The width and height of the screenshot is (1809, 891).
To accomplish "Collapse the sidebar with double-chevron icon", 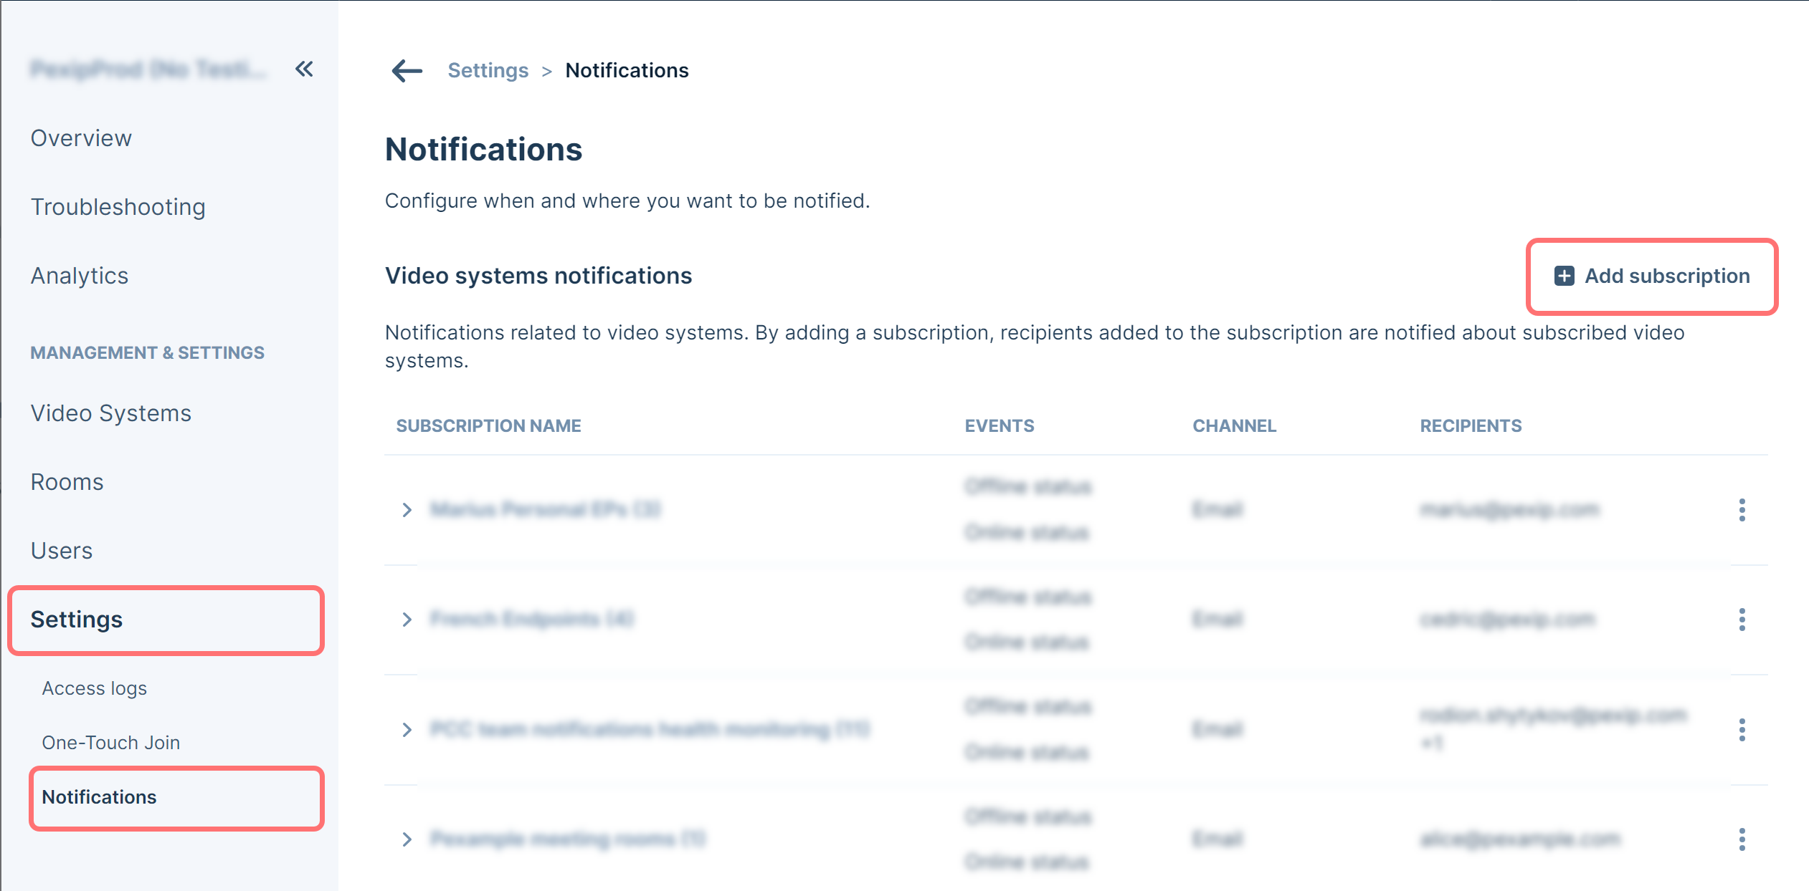I will click(304, 69).
